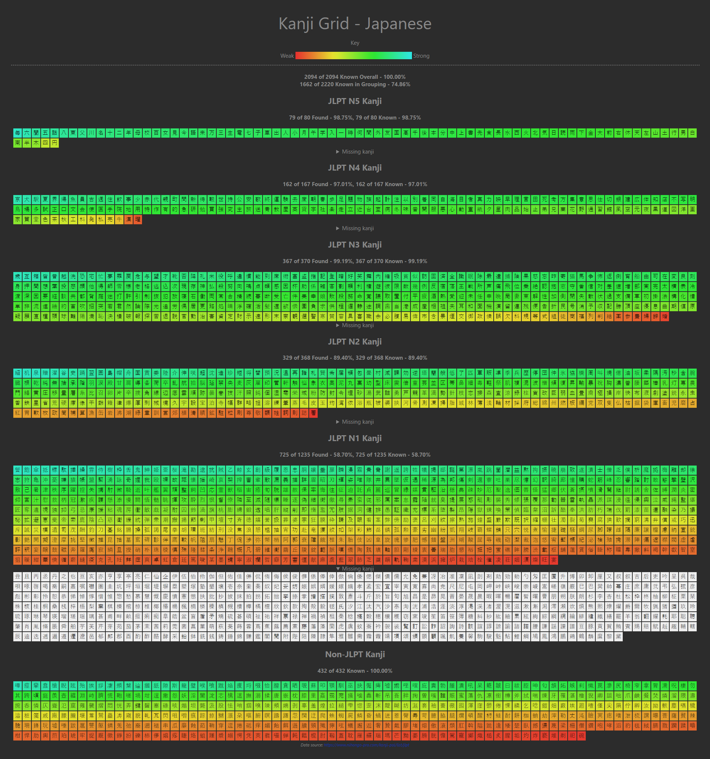Click the yellow 円 tile in N5
Image resolution: width=710 pixels, height=759 pixels.
pyautogui.click(x=55, y=143)
